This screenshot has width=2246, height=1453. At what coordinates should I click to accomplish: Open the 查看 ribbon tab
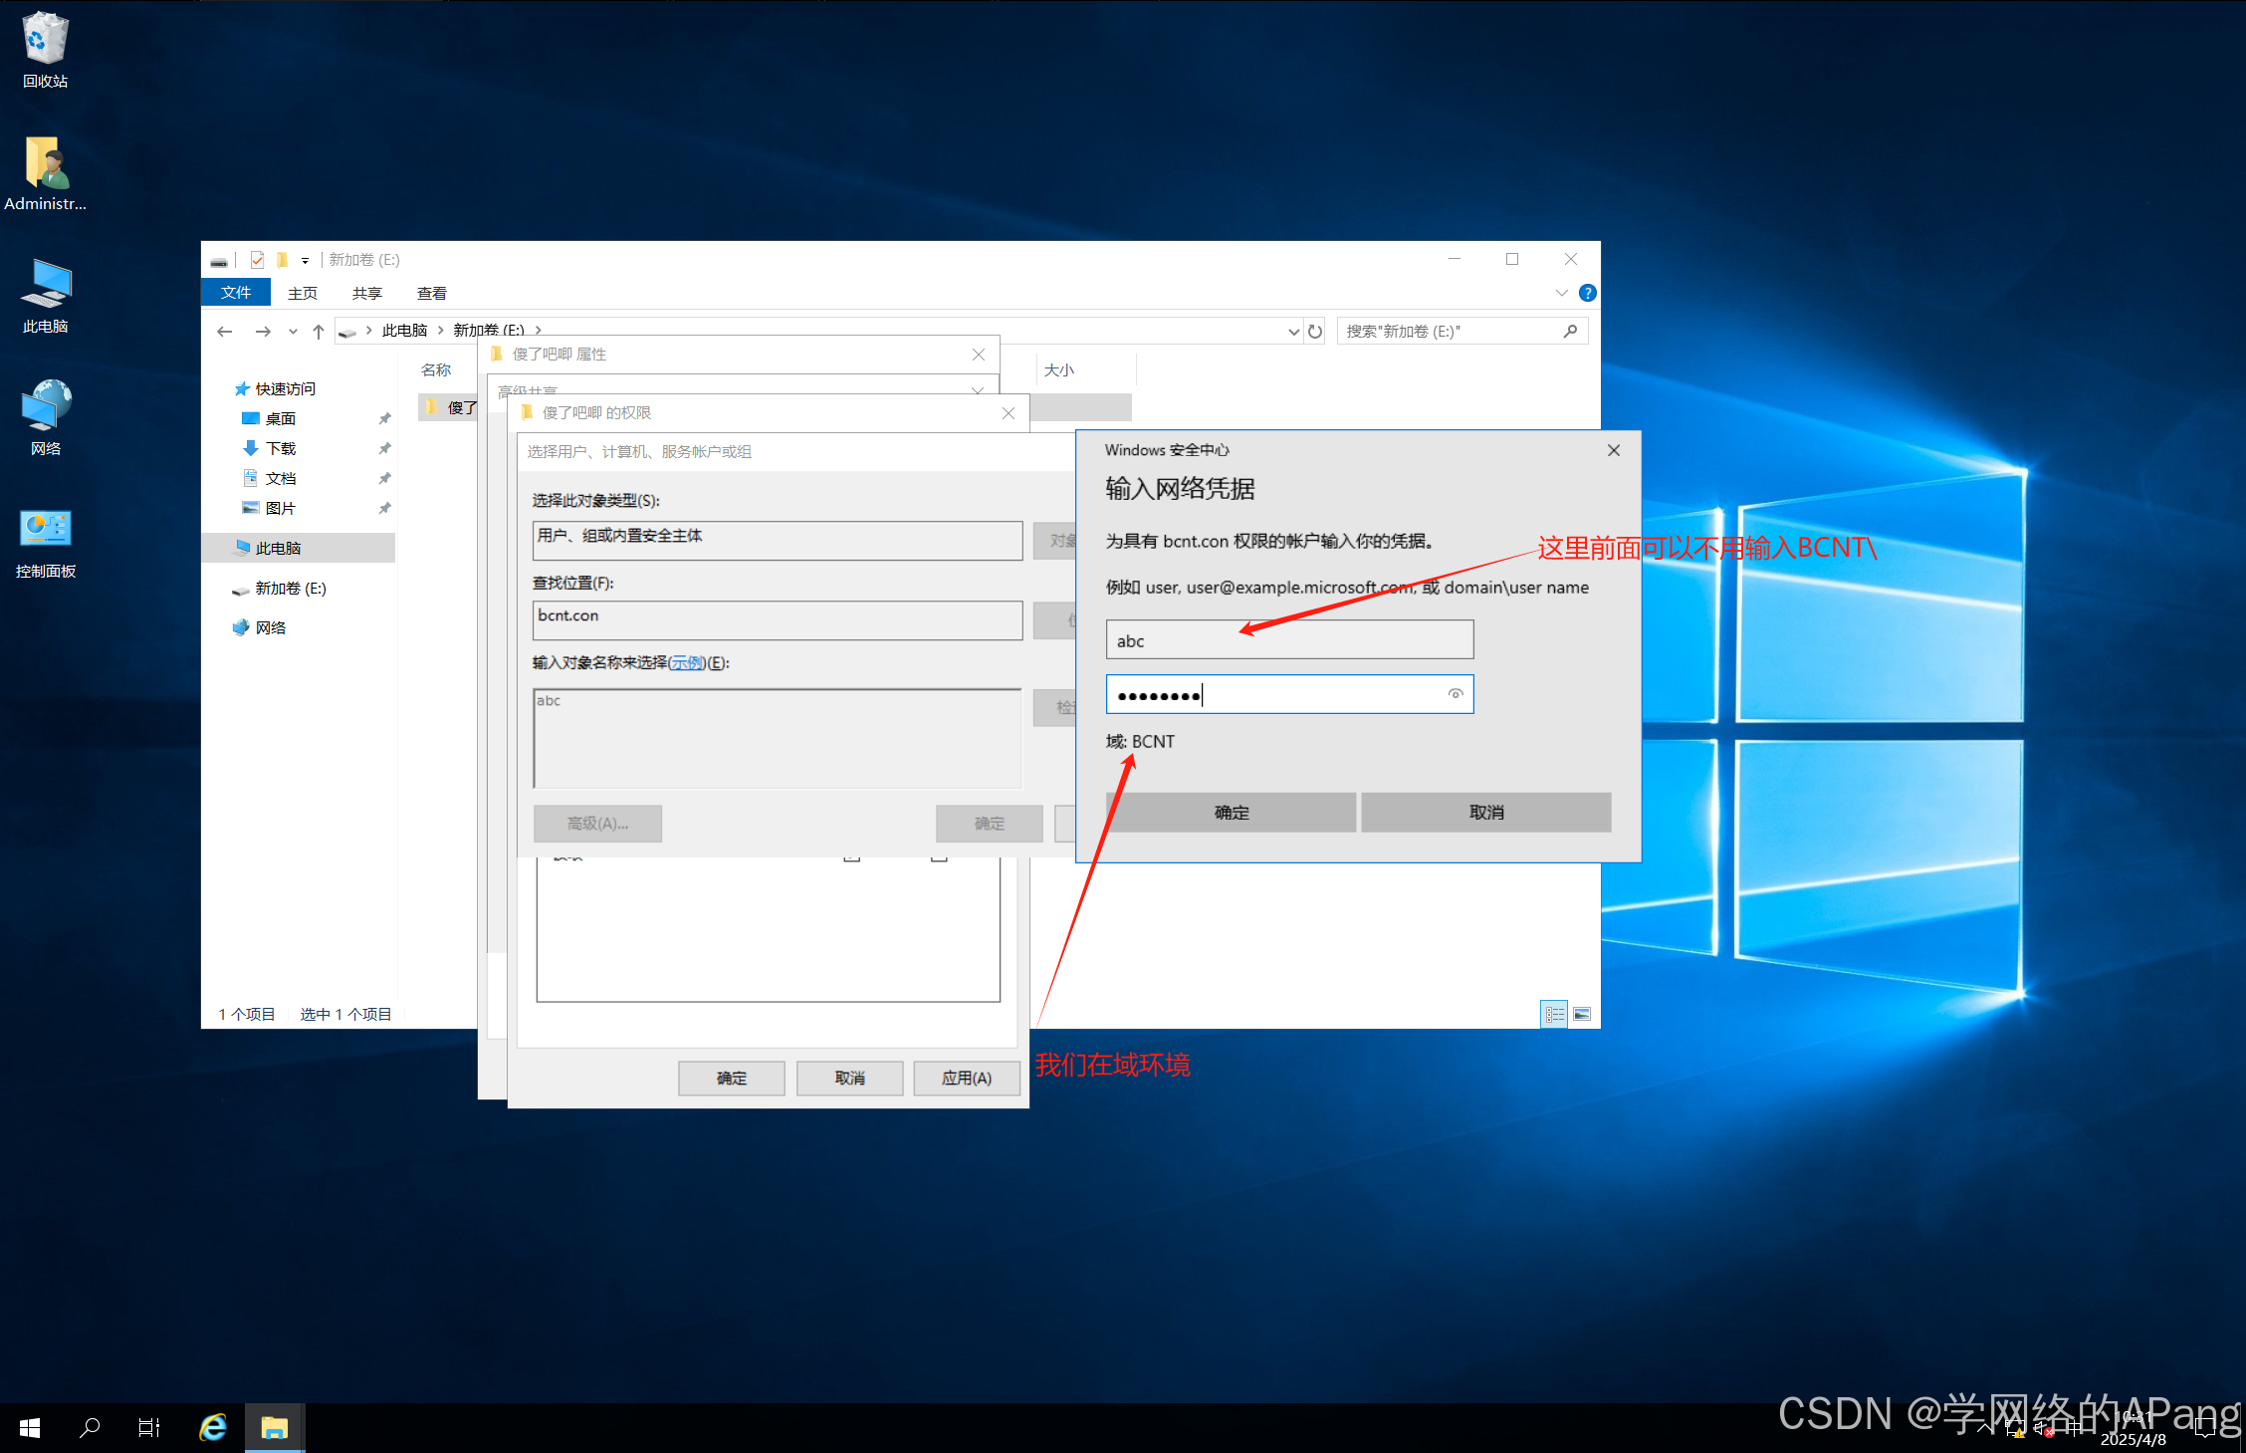coord(431,293)
